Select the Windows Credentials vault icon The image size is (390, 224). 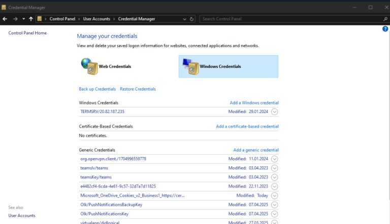(191, 66)
